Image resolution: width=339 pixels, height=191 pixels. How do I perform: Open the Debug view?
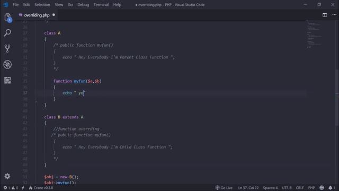7,65
